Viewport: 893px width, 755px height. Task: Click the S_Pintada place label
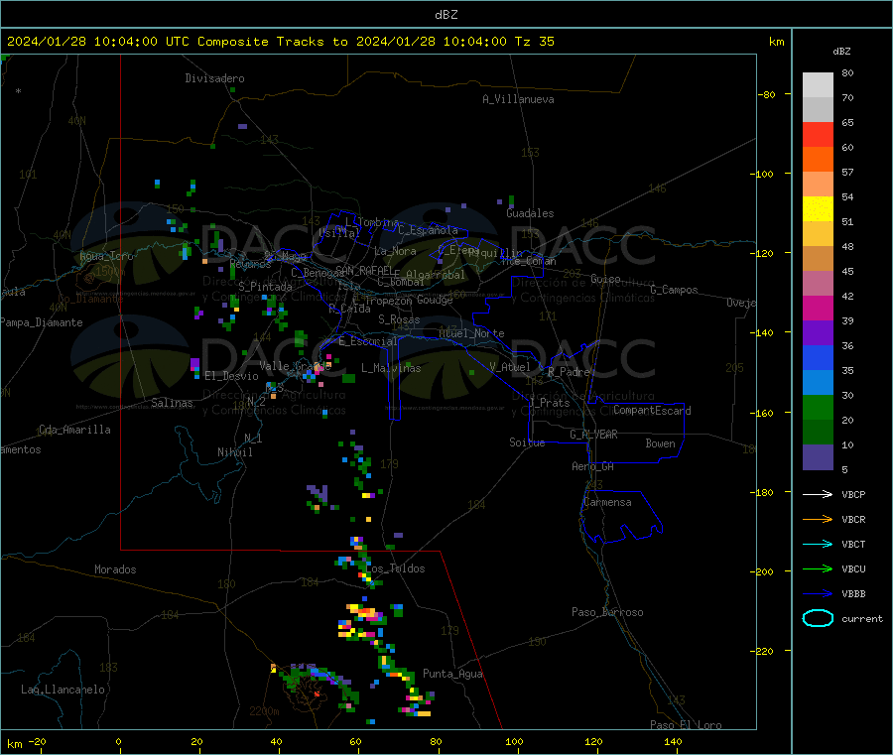265,287
